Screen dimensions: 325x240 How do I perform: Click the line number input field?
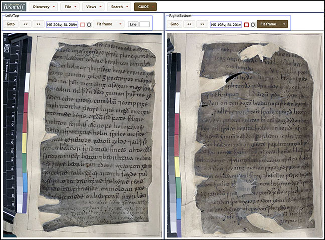144,24
